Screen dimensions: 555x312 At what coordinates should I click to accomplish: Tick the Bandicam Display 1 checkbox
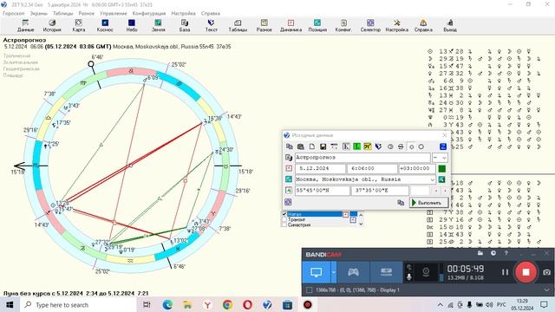[x=309, y=289]
